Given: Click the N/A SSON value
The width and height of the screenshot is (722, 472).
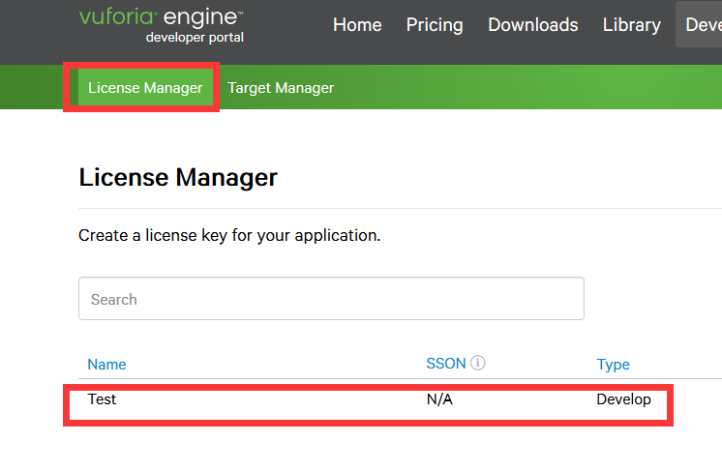Looking at the screenshot, I should (439, 399).
